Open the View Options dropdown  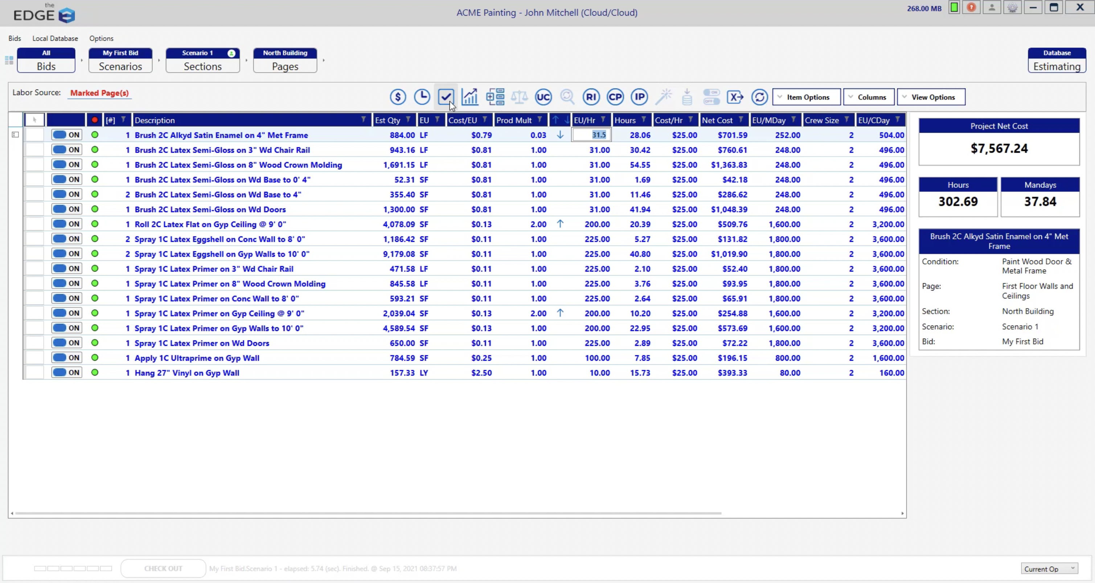coord(931,97)
